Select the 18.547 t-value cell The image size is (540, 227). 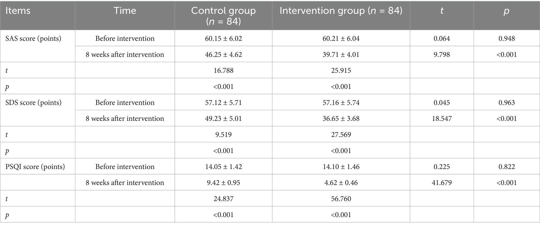click(x=442, y=119)
